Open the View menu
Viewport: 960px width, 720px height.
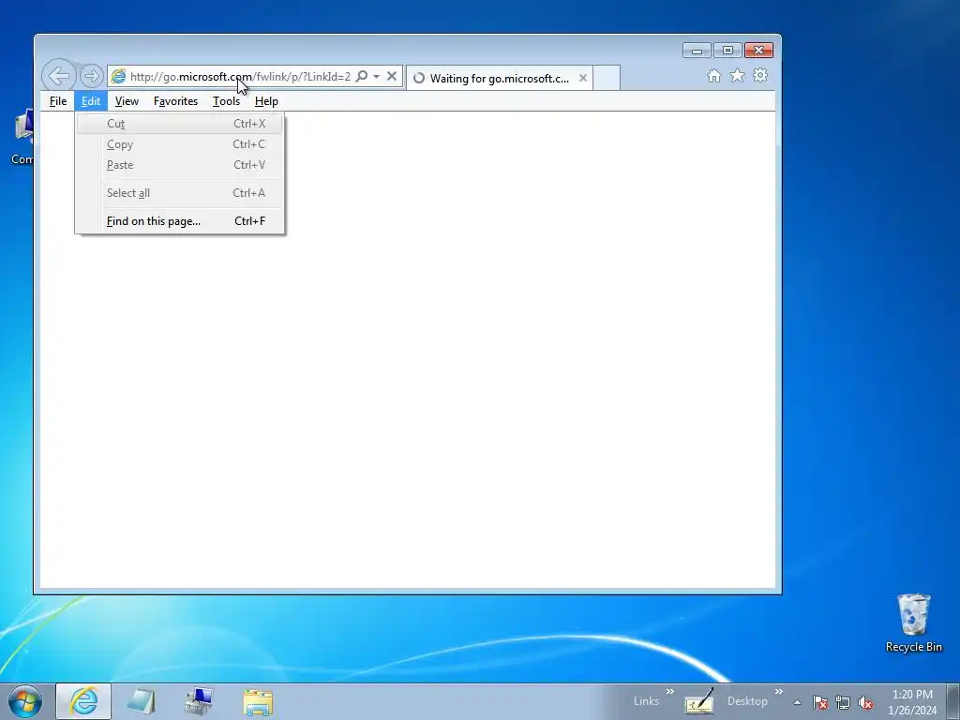click(x=127, y=101)
